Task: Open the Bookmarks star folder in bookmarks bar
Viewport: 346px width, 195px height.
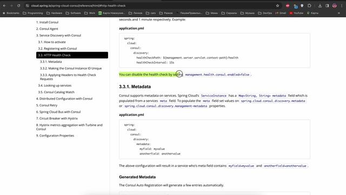Action: coord(11,13)
